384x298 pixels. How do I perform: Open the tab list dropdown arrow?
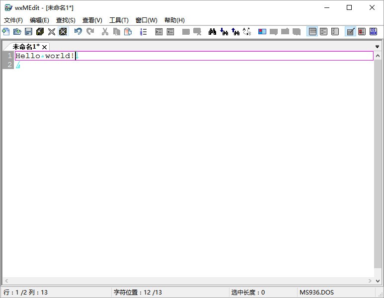tap(377, 47)
